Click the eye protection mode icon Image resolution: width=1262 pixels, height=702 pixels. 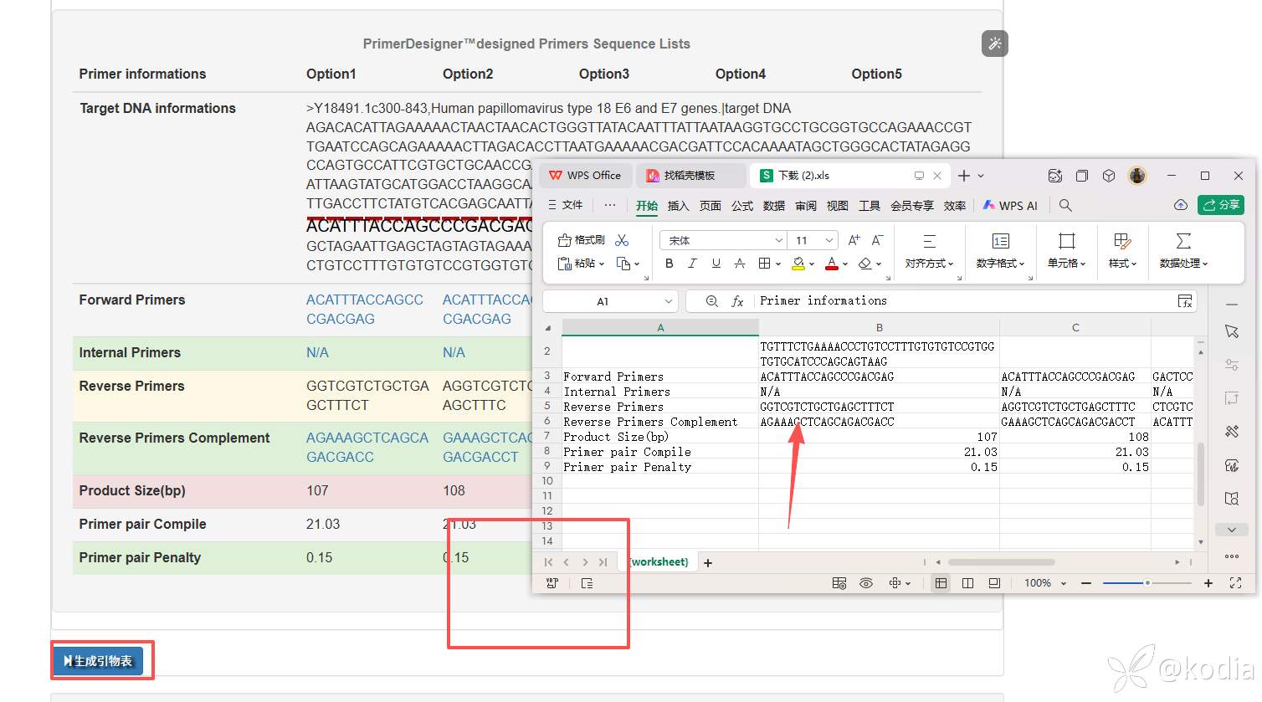(x=866, y=583)
